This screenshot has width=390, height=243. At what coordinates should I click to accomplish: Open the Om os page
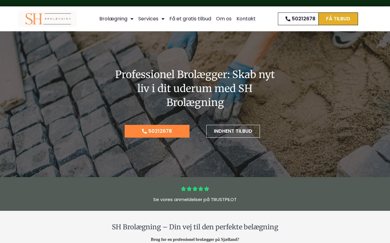224,19
